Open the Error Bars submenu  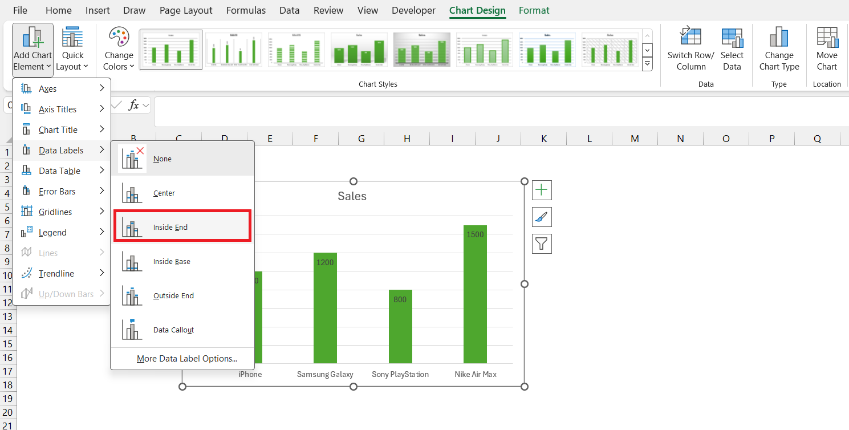pos(62,192)
